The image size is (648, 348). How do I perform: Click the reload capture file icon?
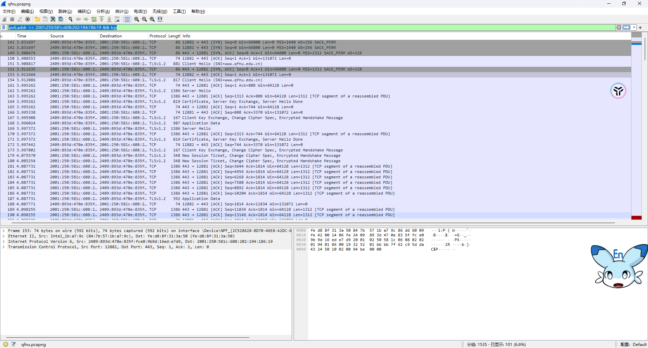point(61,19)
